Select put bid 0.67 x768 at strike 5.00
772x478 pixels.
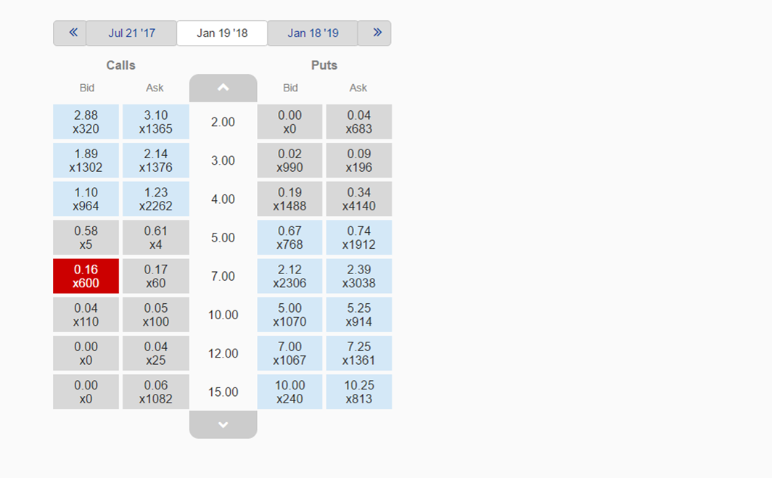pyautogui.click(x=289, y=238)
